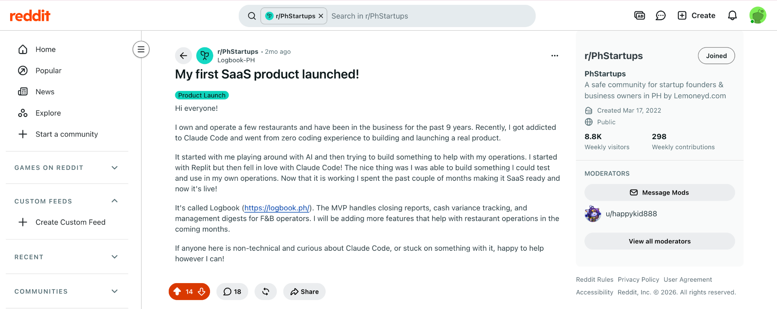Open the logbook.ph link
777x309 pixels.
pyautogui.click(x=277, y=208)
